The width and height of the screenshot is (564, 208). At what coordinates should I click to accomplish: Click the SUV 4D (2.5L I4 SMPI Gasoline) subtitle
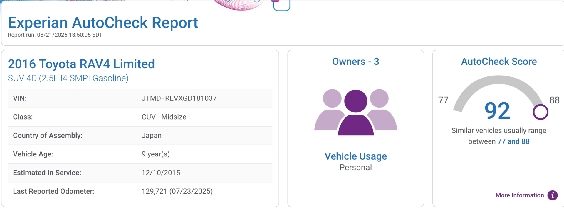tap(68, 78)
